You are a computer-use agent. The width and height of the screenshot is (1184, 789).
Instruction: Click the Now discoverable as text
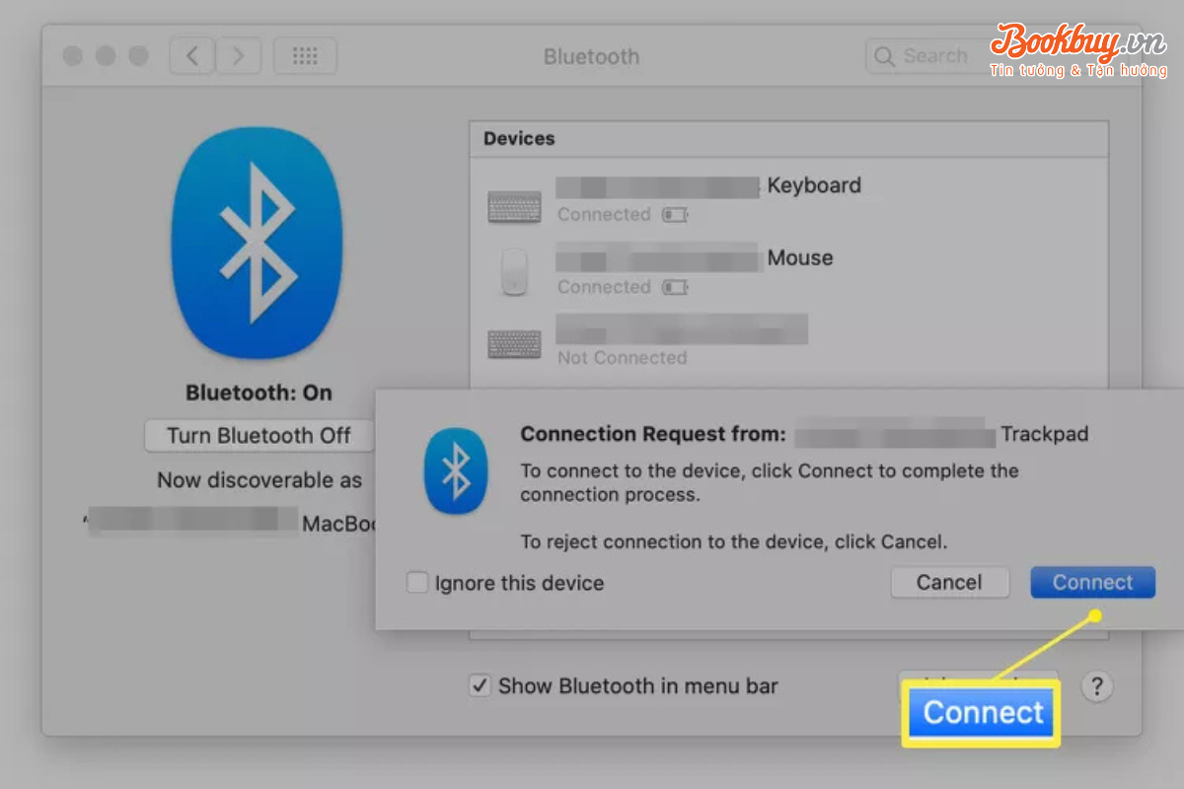pyautogui.click(x=259, y=480)
